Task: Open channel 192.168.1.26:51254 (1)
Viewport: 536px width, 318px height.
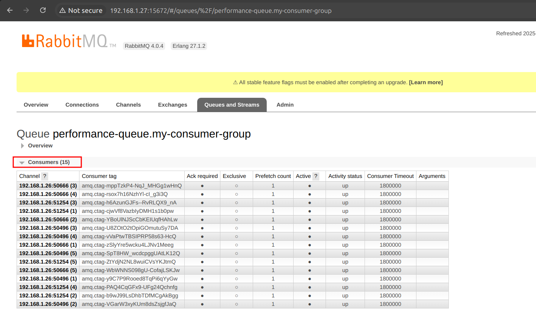Action: (48, 211)
